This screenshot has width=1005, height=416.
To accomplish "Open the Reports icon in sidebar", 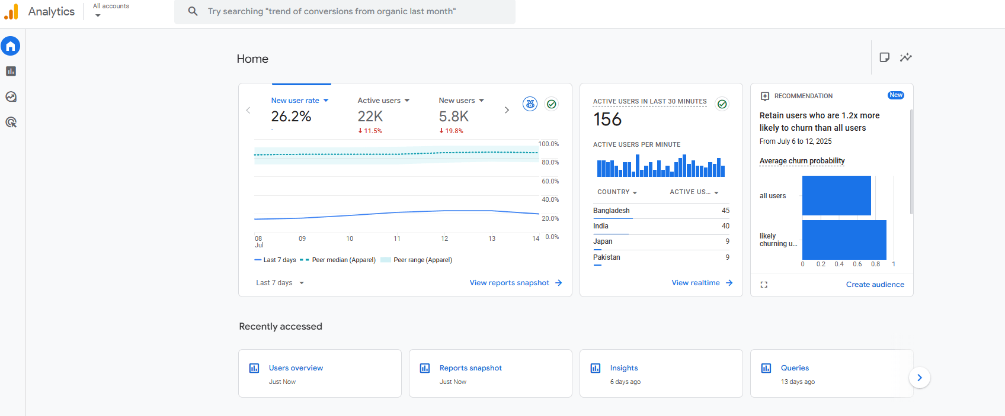I will tap(11, 72).
